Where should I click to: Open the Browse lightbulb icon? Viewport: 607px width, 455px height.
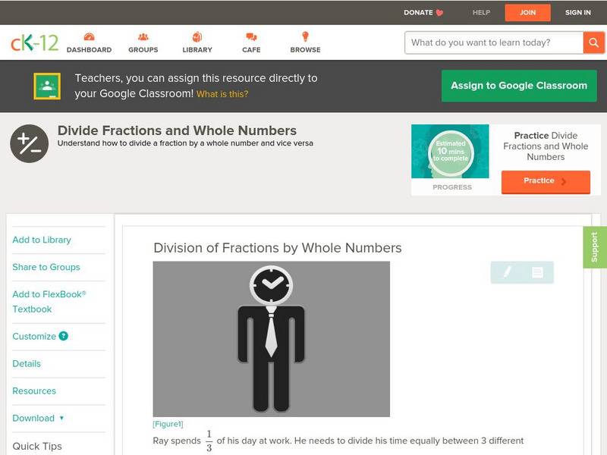[305, 36]
